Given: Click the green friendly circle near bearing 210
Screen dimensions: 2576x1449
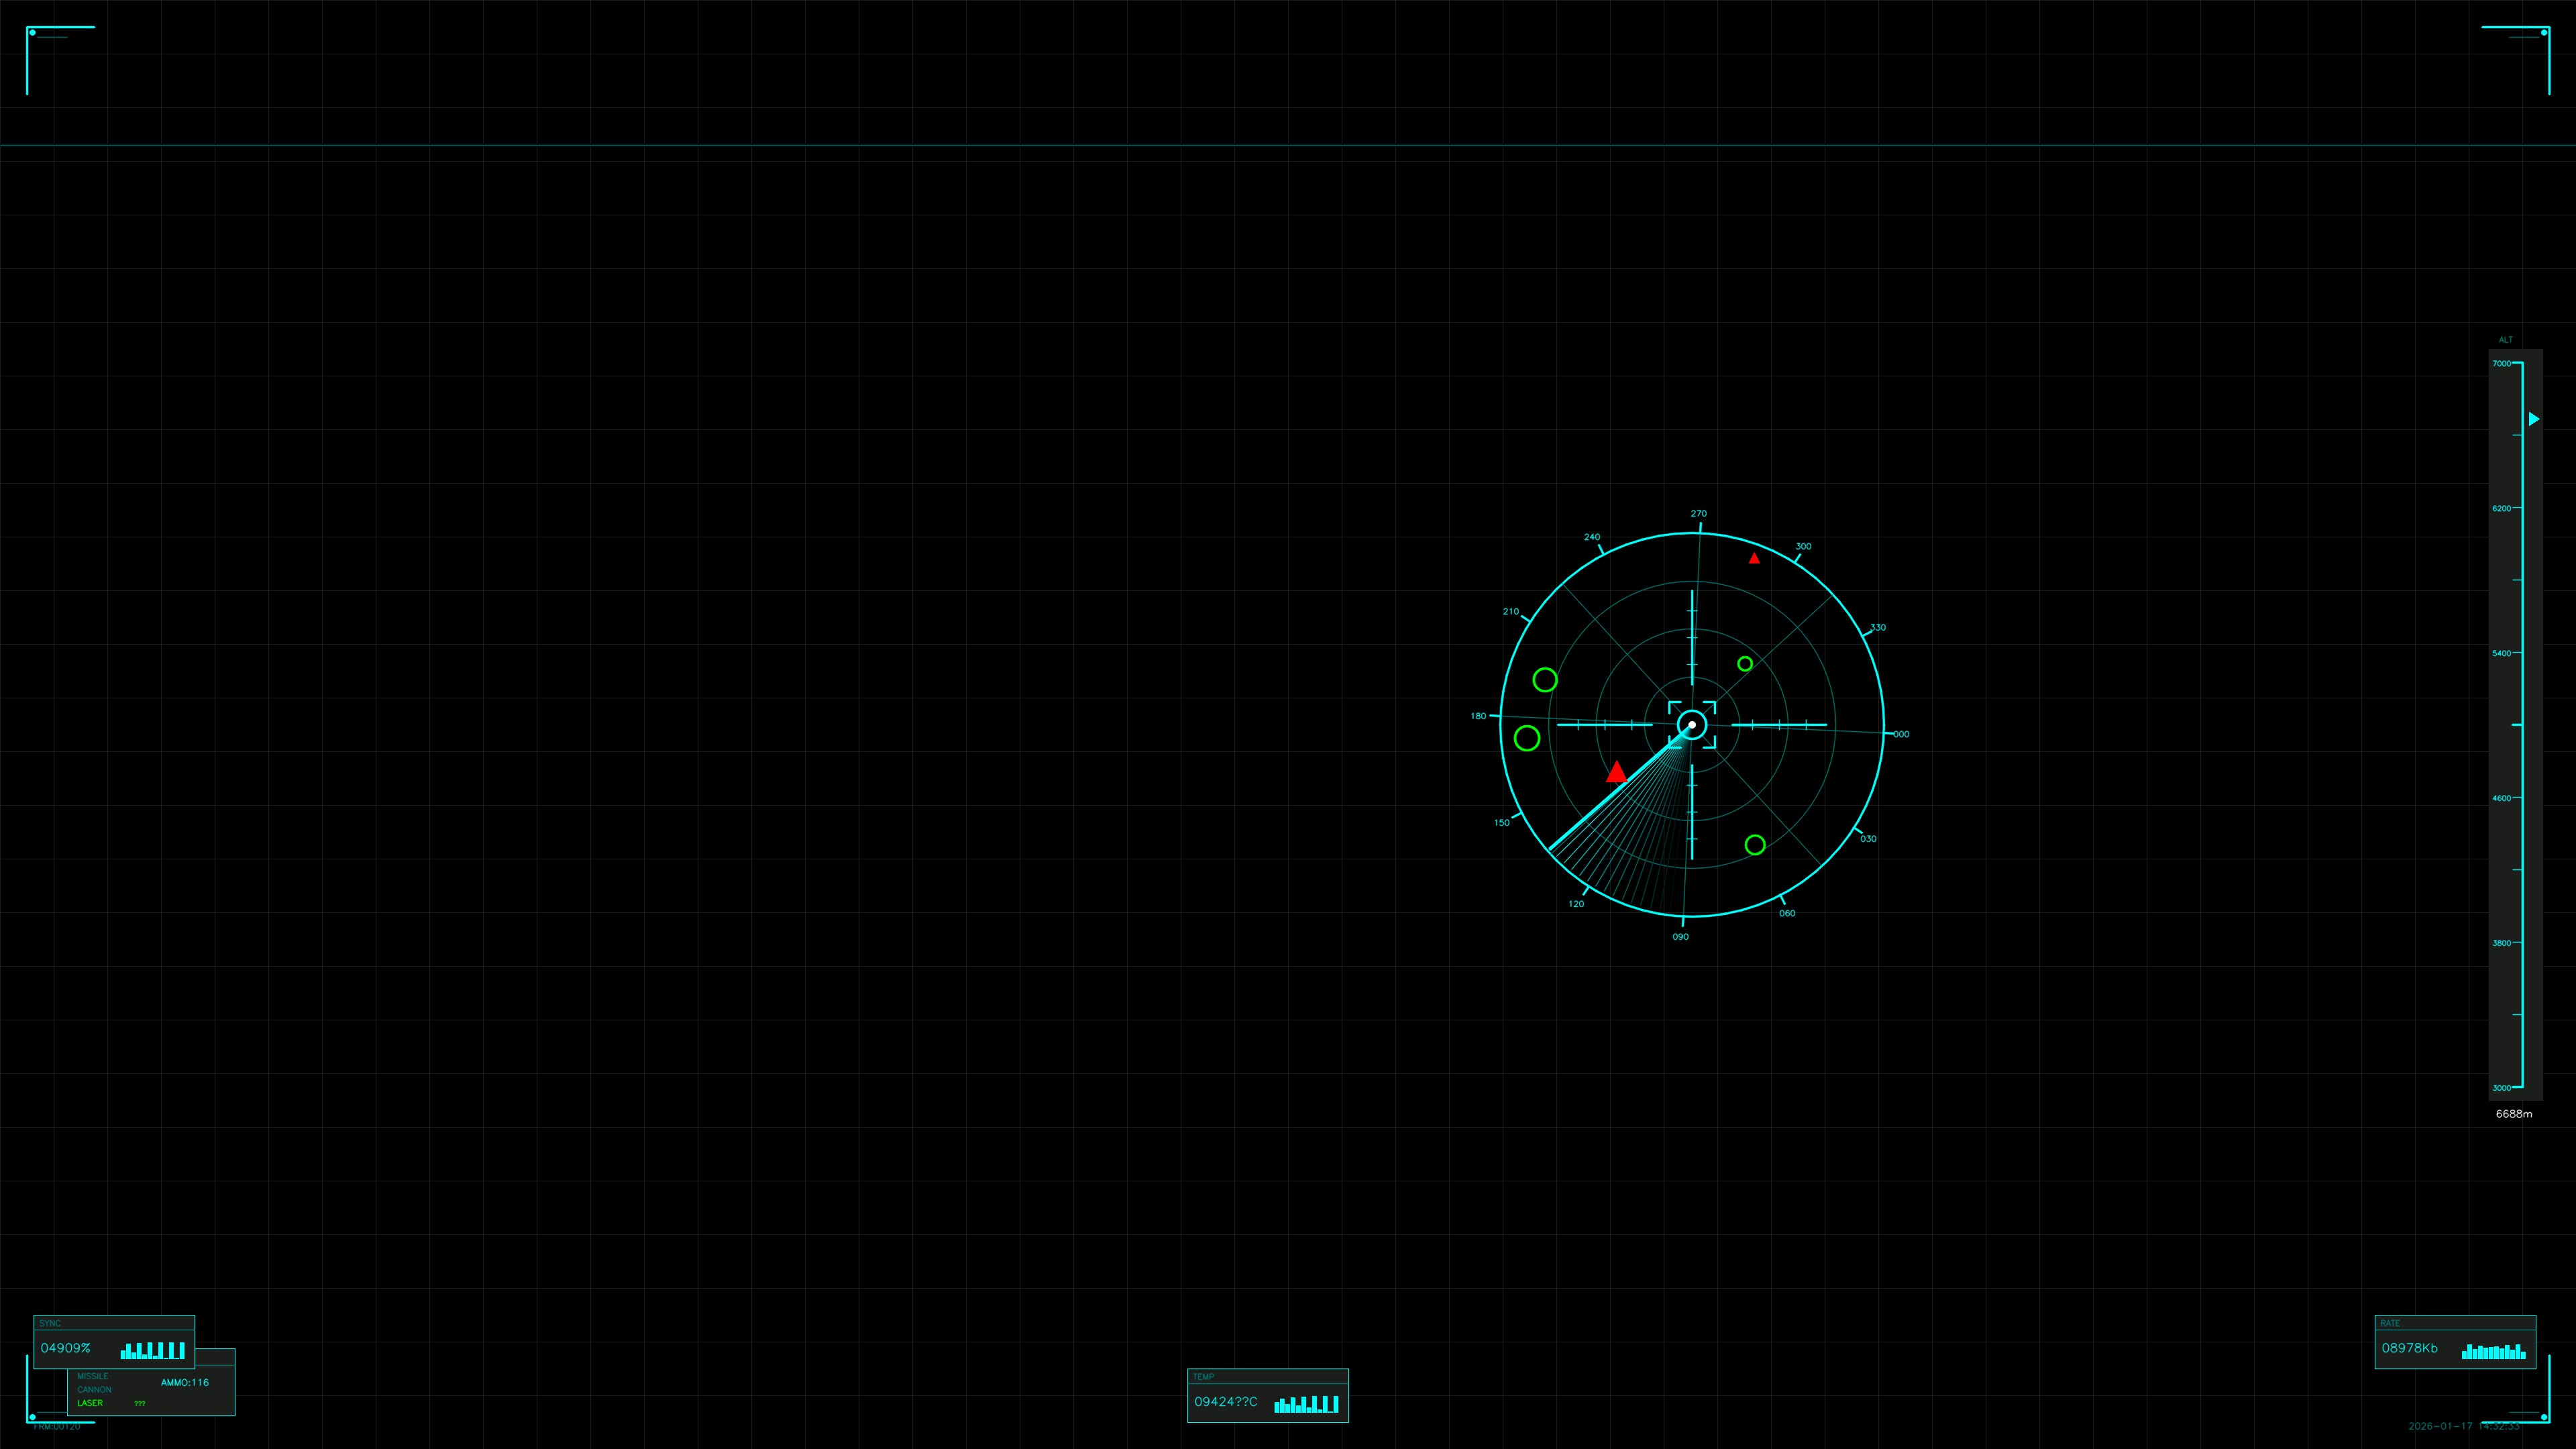Looking at the screenshot, I should (1546, 680).
